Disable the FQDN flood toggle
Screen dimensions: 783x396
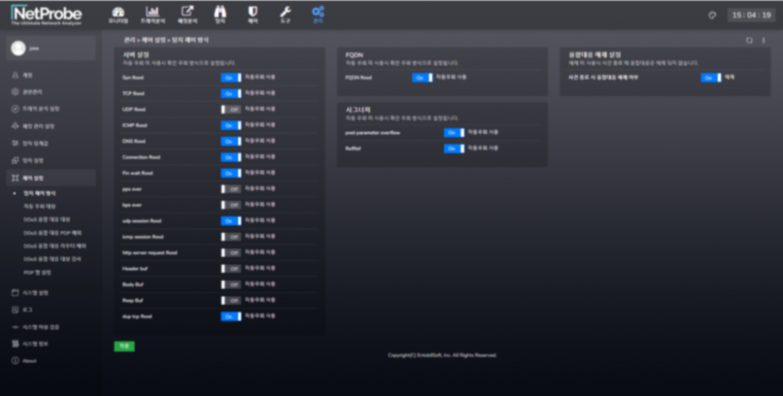[421, 77]
